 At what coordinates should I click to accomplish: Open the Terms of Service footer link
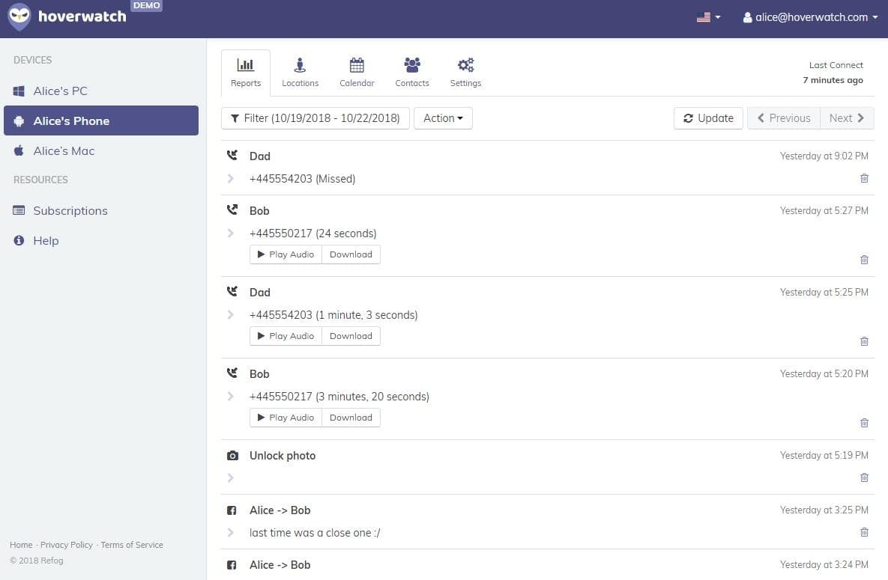[132, 545]
